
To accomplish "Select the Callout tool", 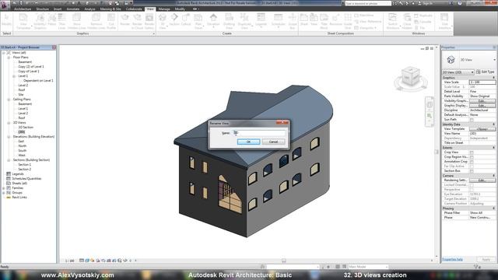I will click(186, 19).
